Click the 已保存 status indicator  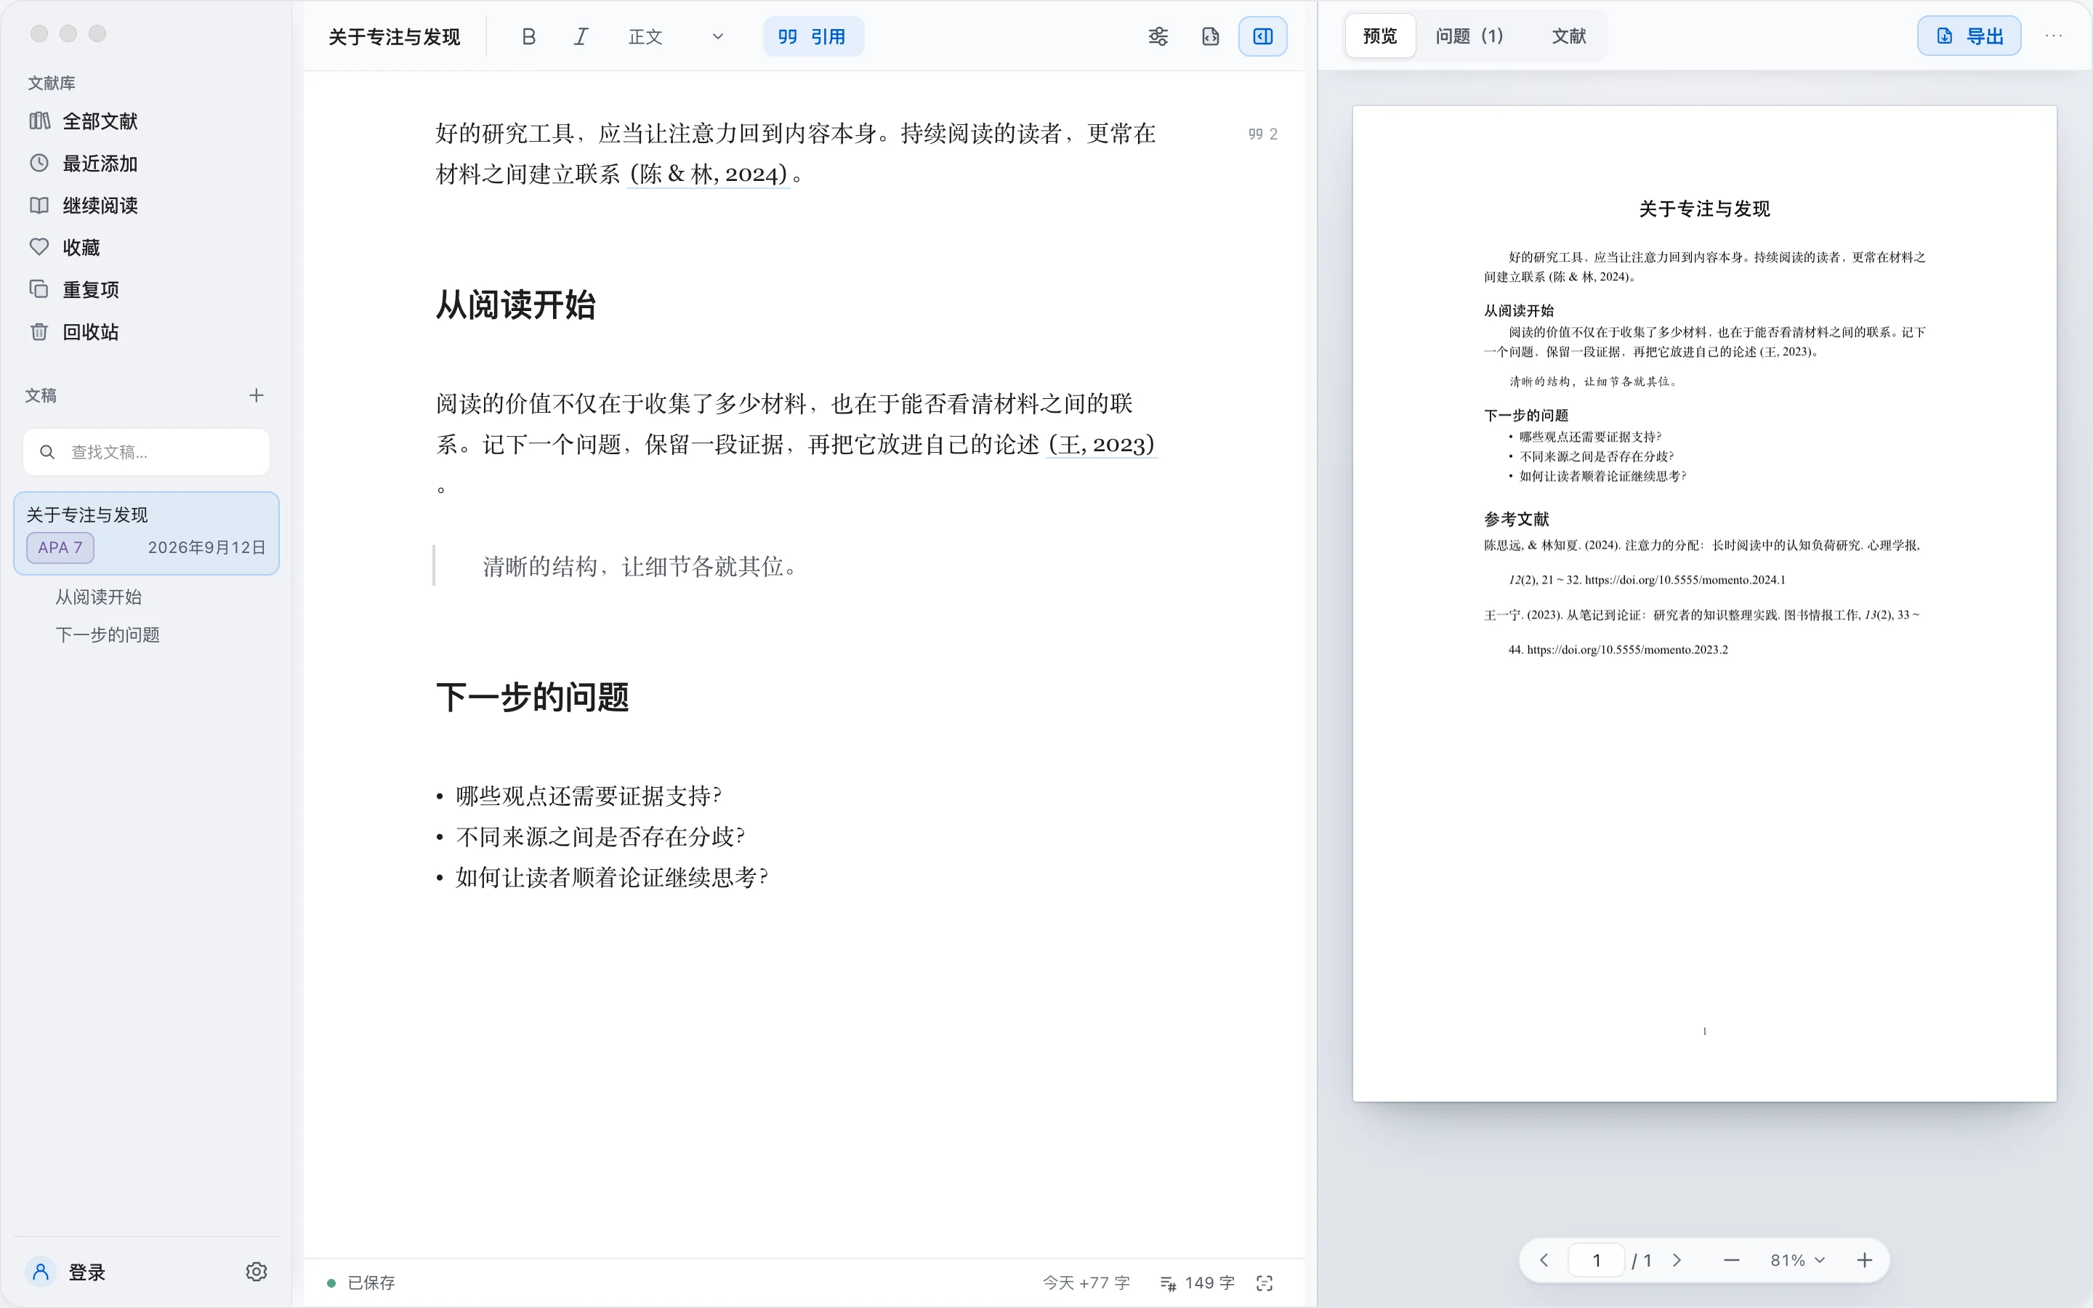(360, 1283)
